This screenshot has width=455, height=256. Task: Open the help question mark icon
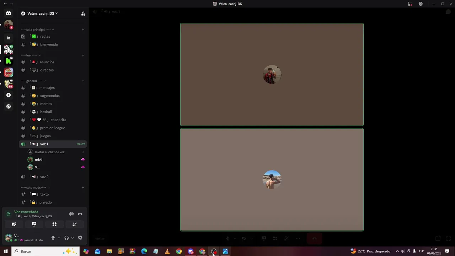(x=421, y=4)
